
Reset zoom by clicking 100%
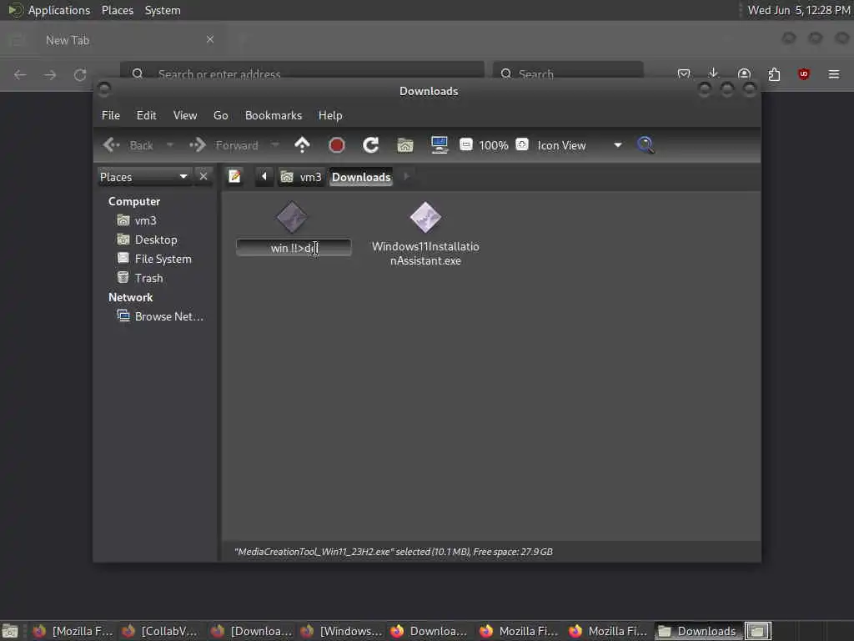pos(494,145)
